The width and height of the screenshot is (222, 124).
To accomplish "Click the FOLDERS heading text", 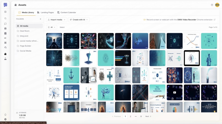I will tap(20, 19).
